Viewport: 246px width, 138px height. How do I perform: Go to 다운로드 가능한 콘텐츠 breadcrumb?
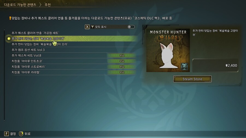pos(20,5)
